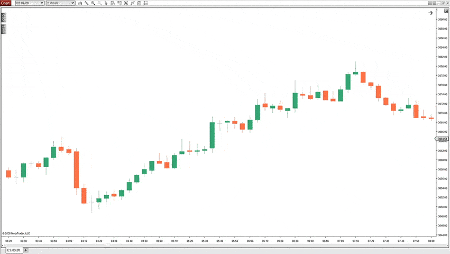Image resolution: width=450 pixels, height=254 pixels.
Task: Select the ES 09-20 chart tab
Action: coord(14,250)
